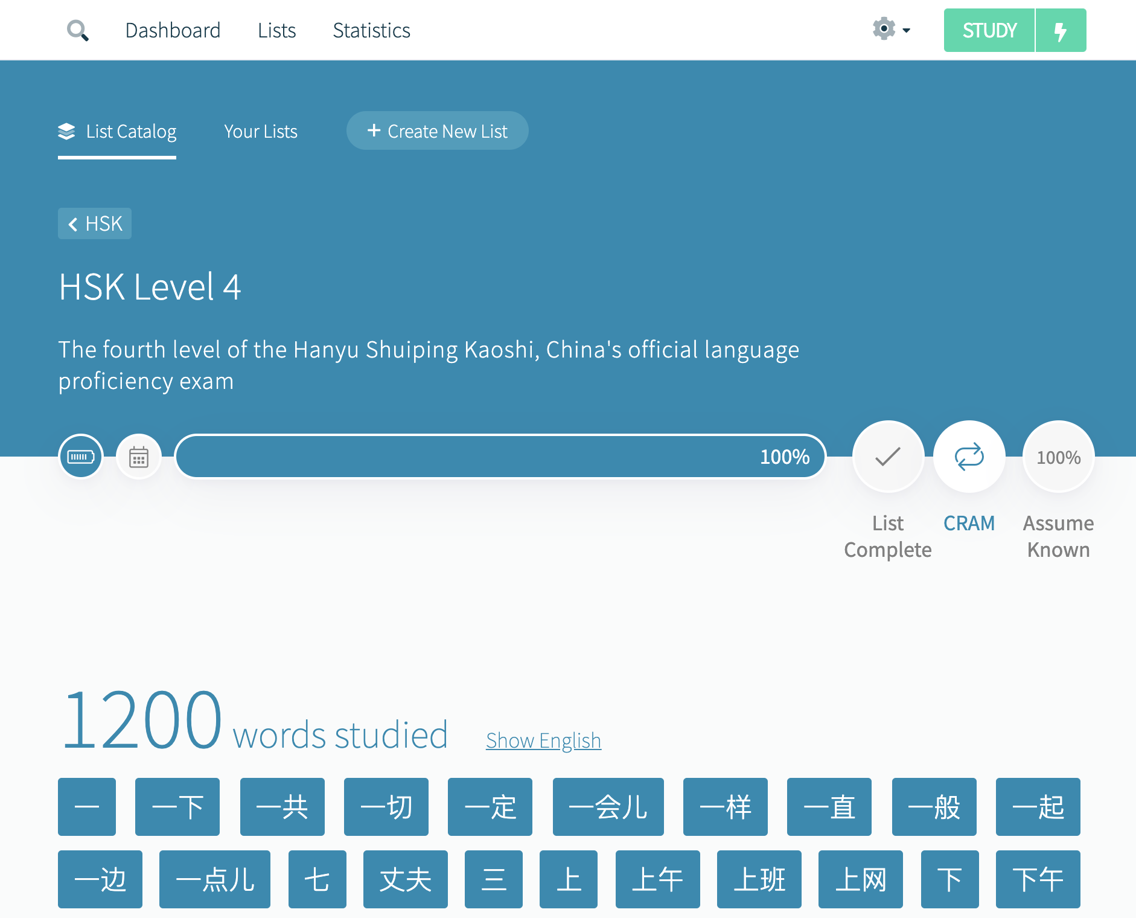Open the search magnifier icon
Screen dimensions: 1136x918
78,30
